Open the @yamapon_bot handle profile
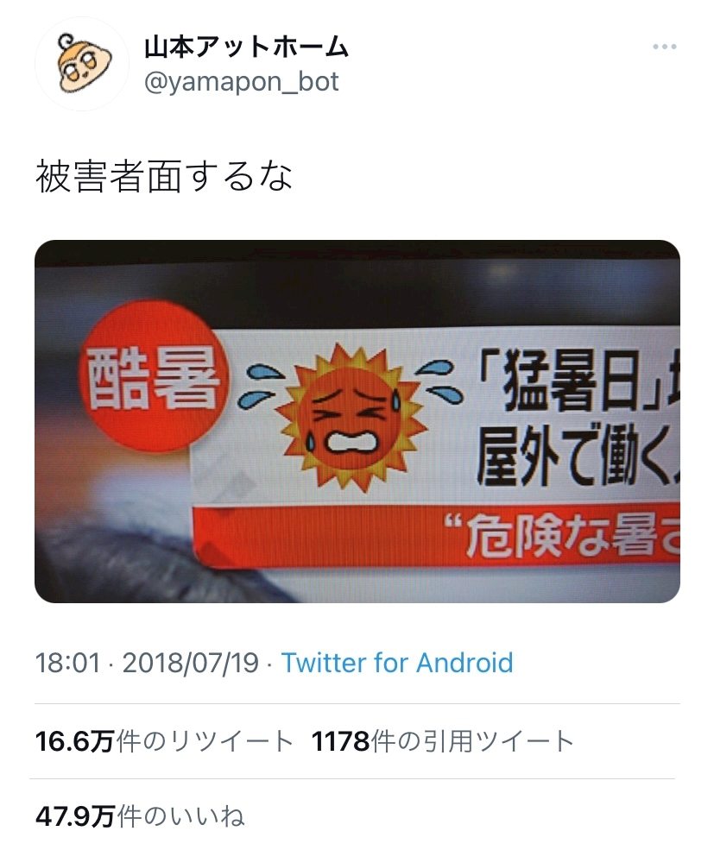This screenshot has height=850, width=714. click(242, 82)
